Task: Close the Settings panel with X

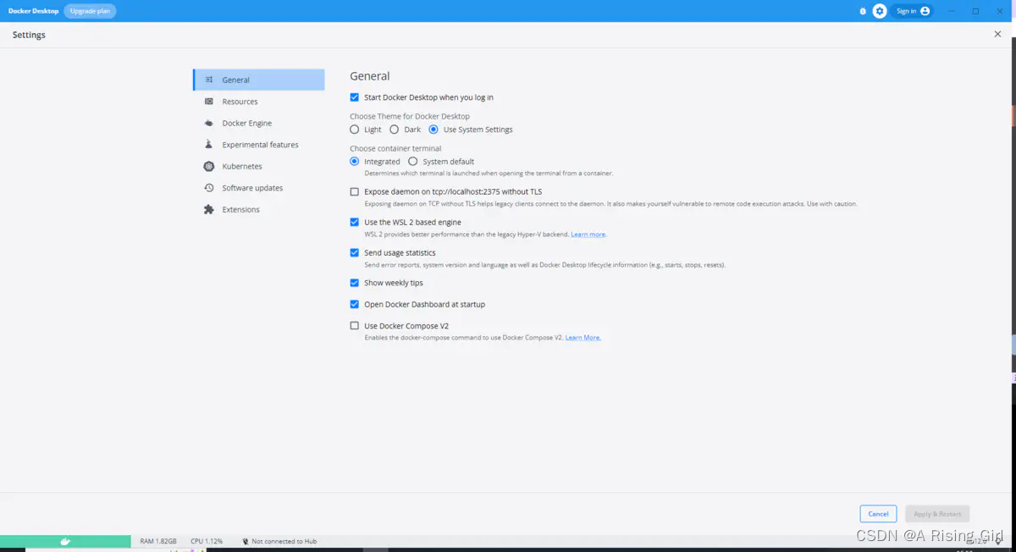Action: pos(997,34)
